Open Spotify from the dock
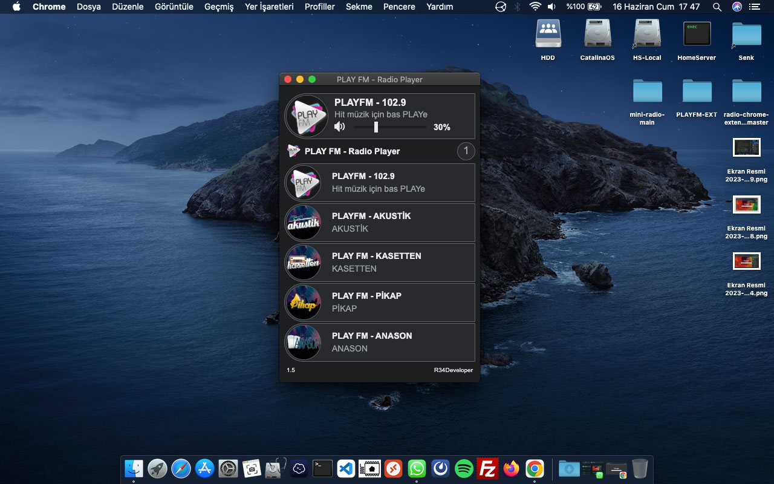Image resolution: width=774 pixels, height=484 pixels. pos(464,468)
